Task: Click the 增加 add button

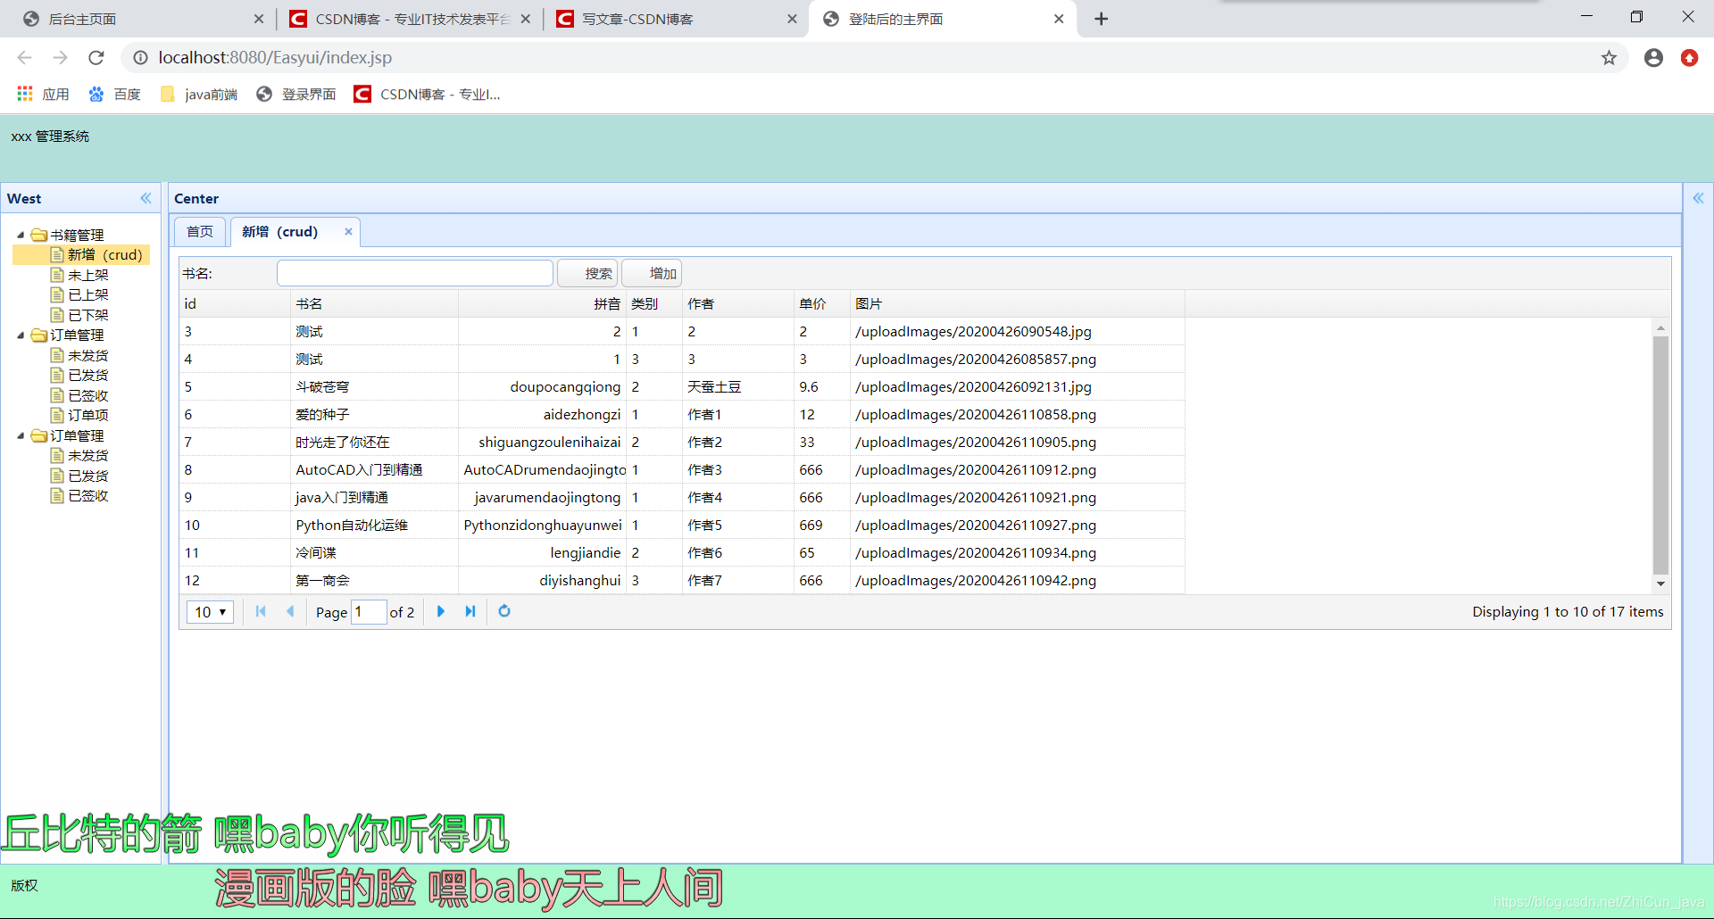Action: [x=653, y=273]
